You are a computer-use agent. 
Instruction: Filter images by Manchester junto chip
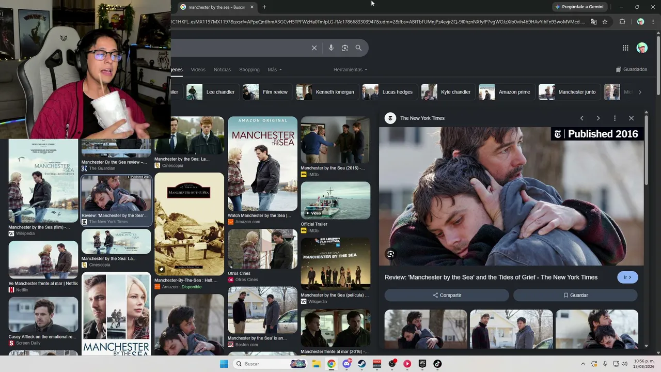570,92
